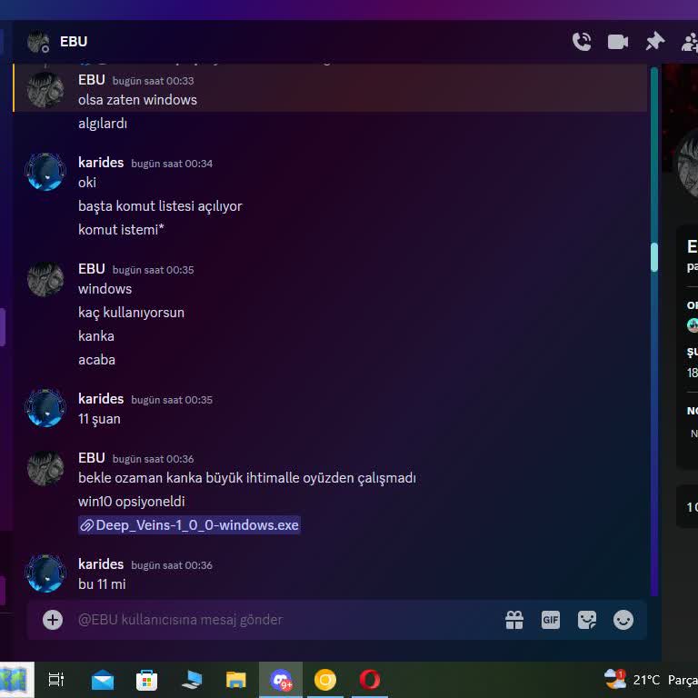Image resolution: width=698 pixels, height=698 pixels.
Task: Click timestamp 'bugün saat 00:34'
Action: [172, 164]
